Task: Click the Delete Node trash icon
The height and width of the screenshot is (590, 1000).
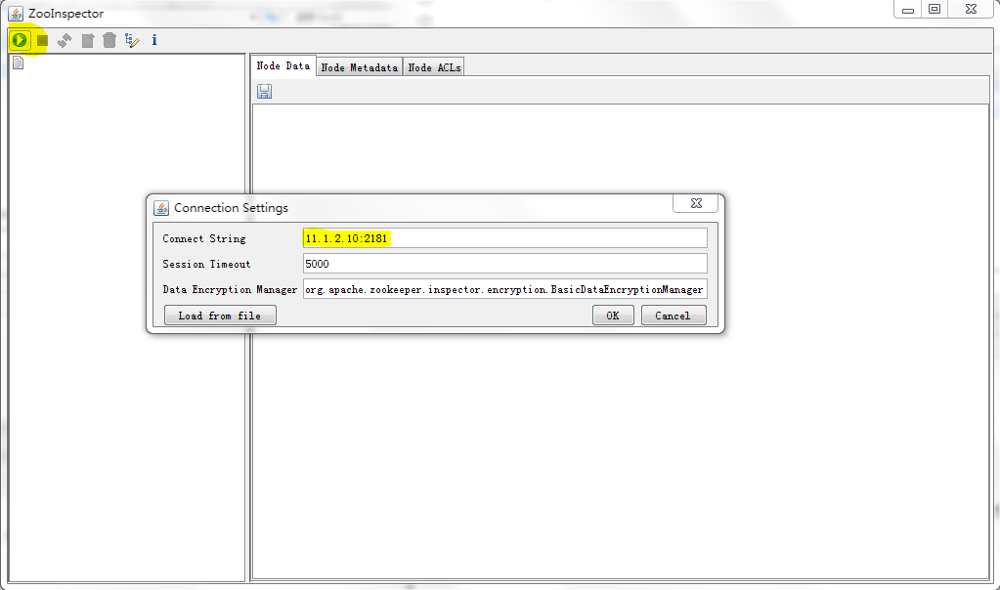Action: point(109,40)
